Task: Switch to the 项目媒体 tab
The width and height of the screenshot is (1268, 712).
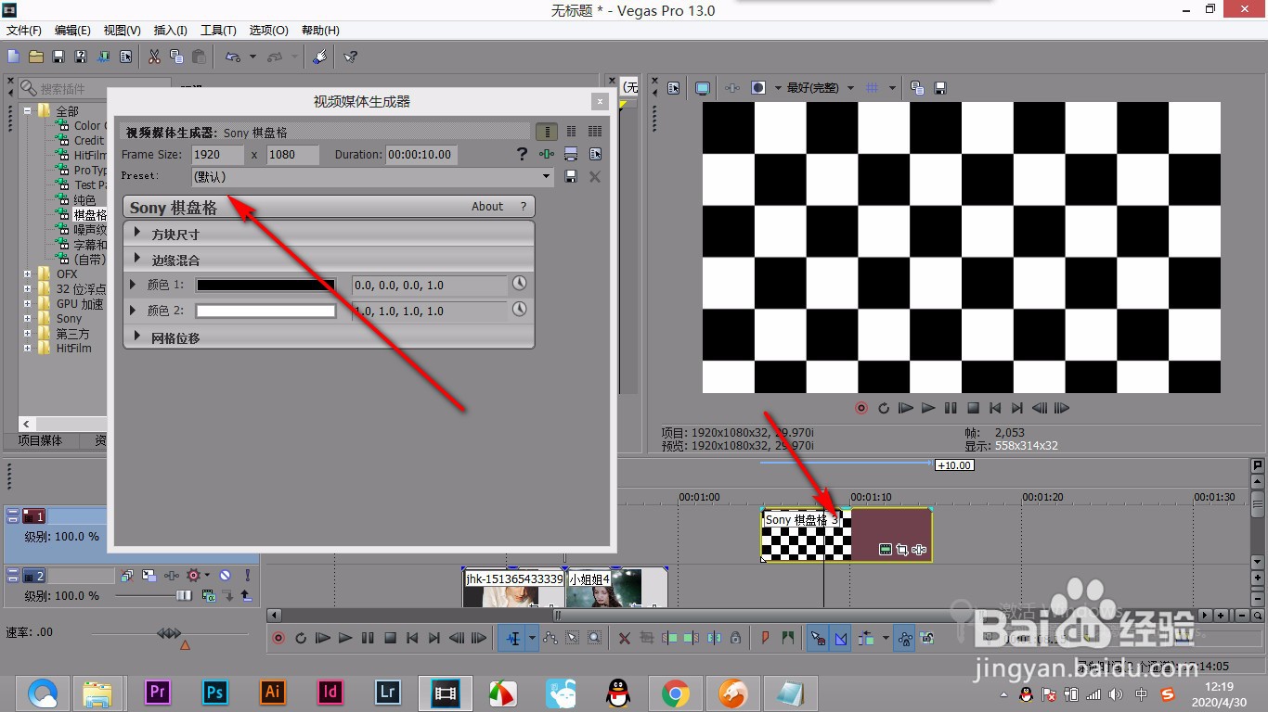Action: coord(40,441)
